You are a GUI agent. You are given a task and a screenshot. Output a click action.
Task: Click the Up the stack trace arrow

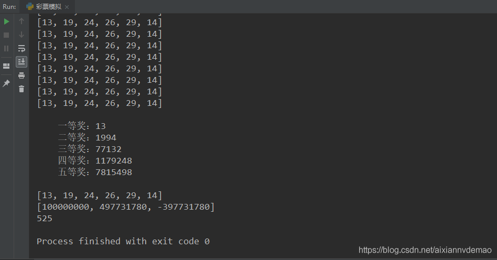click(21, 21)
